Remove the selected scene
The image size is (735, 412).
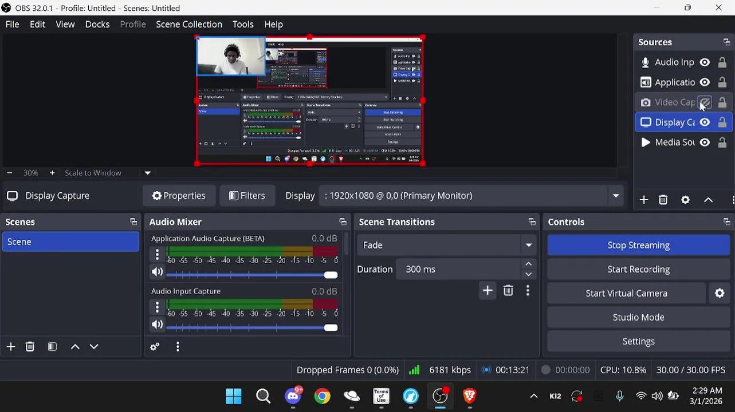30,347
